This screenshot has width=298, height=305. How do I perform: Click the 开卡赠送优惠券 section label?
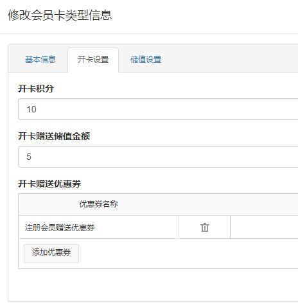pyautogui.click(x=49, y=184)
